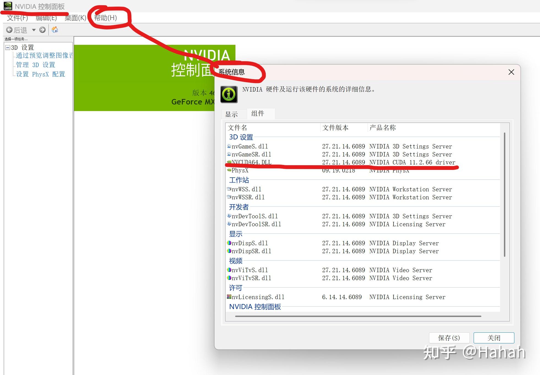Select the nvWSS.dll file name

246,189
